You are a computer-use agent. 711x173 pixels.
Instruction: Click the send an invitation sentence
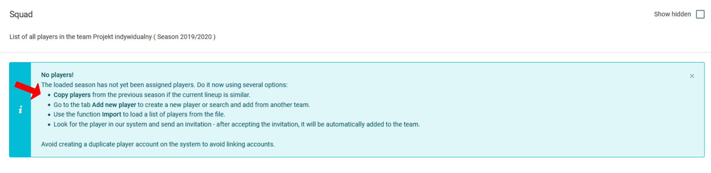236,124
